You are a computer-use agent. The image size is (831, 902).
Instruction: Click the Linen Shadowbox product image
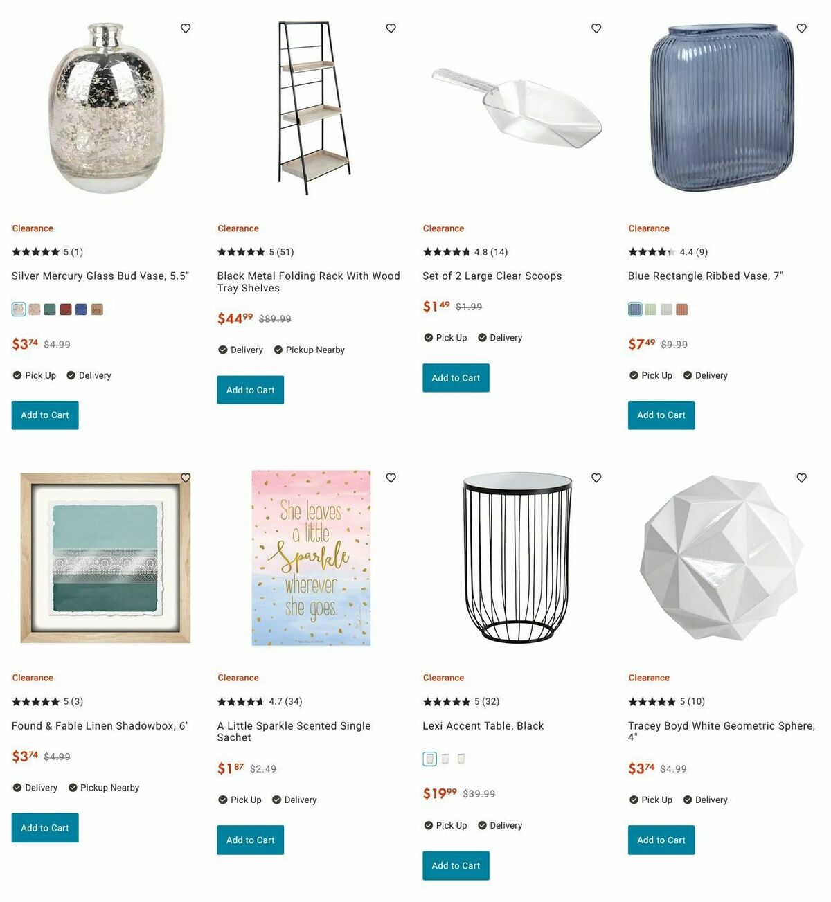105,558
